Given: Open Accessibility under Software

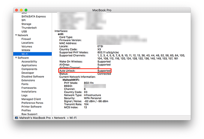Looking at the screenshot, I should (29, 61).
